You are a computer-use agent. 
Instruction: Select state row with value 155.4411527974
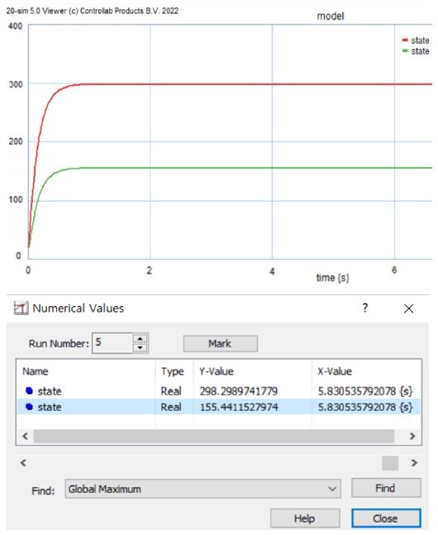(218, 407)
